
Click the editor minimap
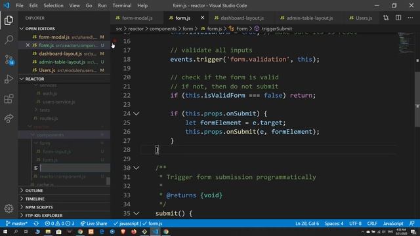click(406, 43)
